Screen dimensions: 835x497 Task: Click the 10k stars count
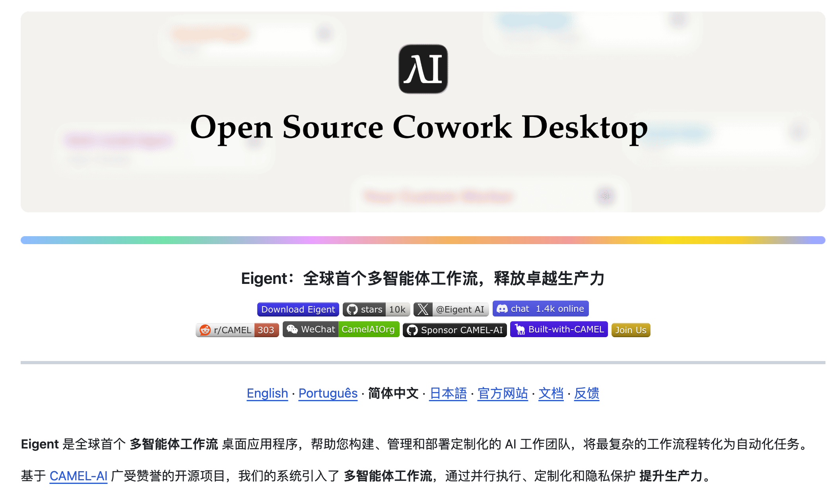tap(397, 309)
